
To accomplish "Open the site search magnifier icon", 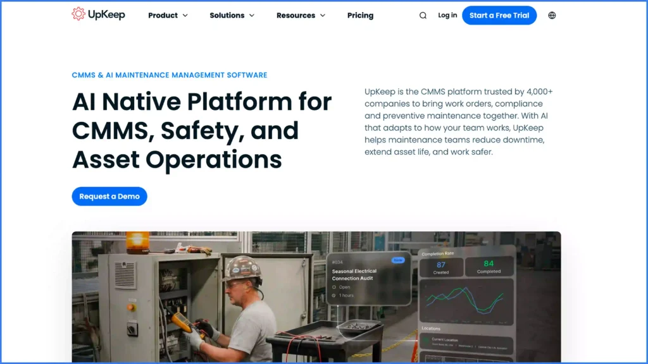I will 423,16.
